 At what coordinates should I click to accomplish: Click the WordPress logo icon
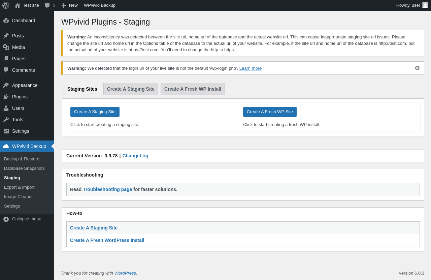coord(6,5)
